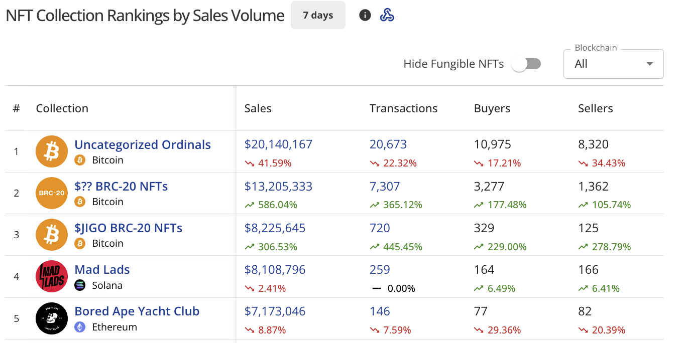
Task: Click the Solana icon under Mad Lads
Action: click(x=80, y=285)
